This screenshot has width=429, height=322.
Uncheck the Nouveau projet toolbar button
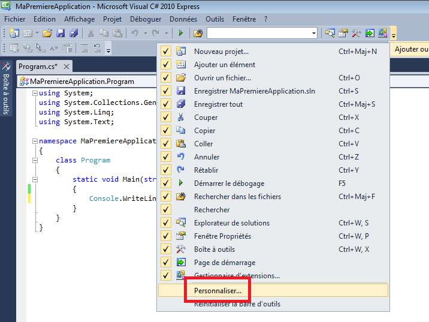(x=166, y=52)
